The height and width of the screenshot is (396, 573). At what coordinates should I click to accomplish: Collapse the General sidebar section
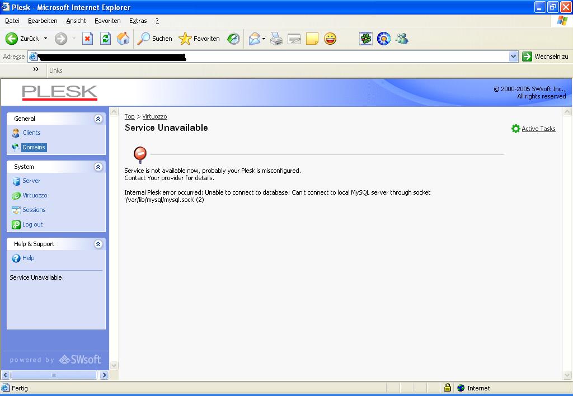(98, 119)
